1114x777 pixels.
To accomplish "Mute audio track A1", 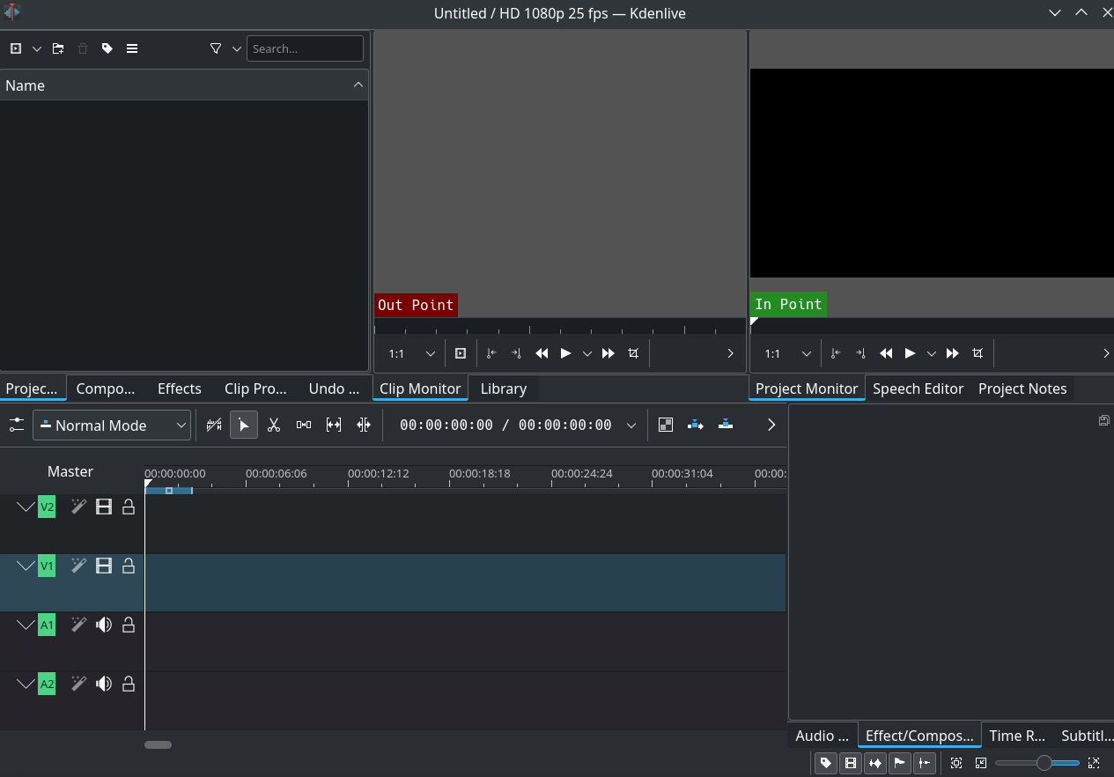I will (104, 625).
